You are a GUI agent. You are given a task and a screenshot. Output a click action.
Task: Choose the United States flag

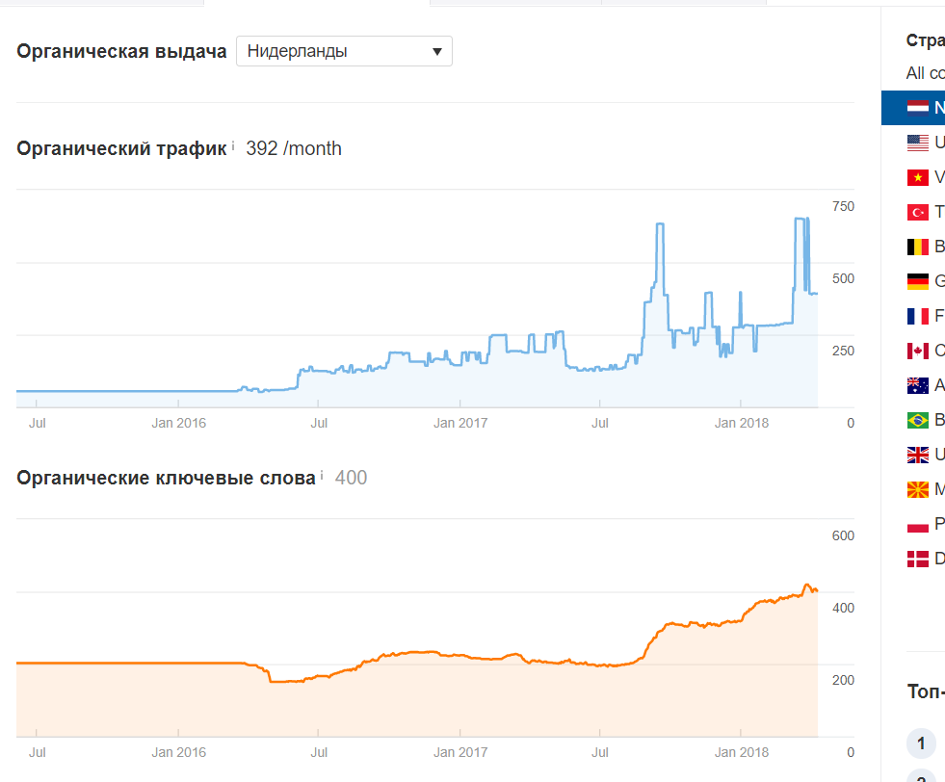click(x=917, y=143)
